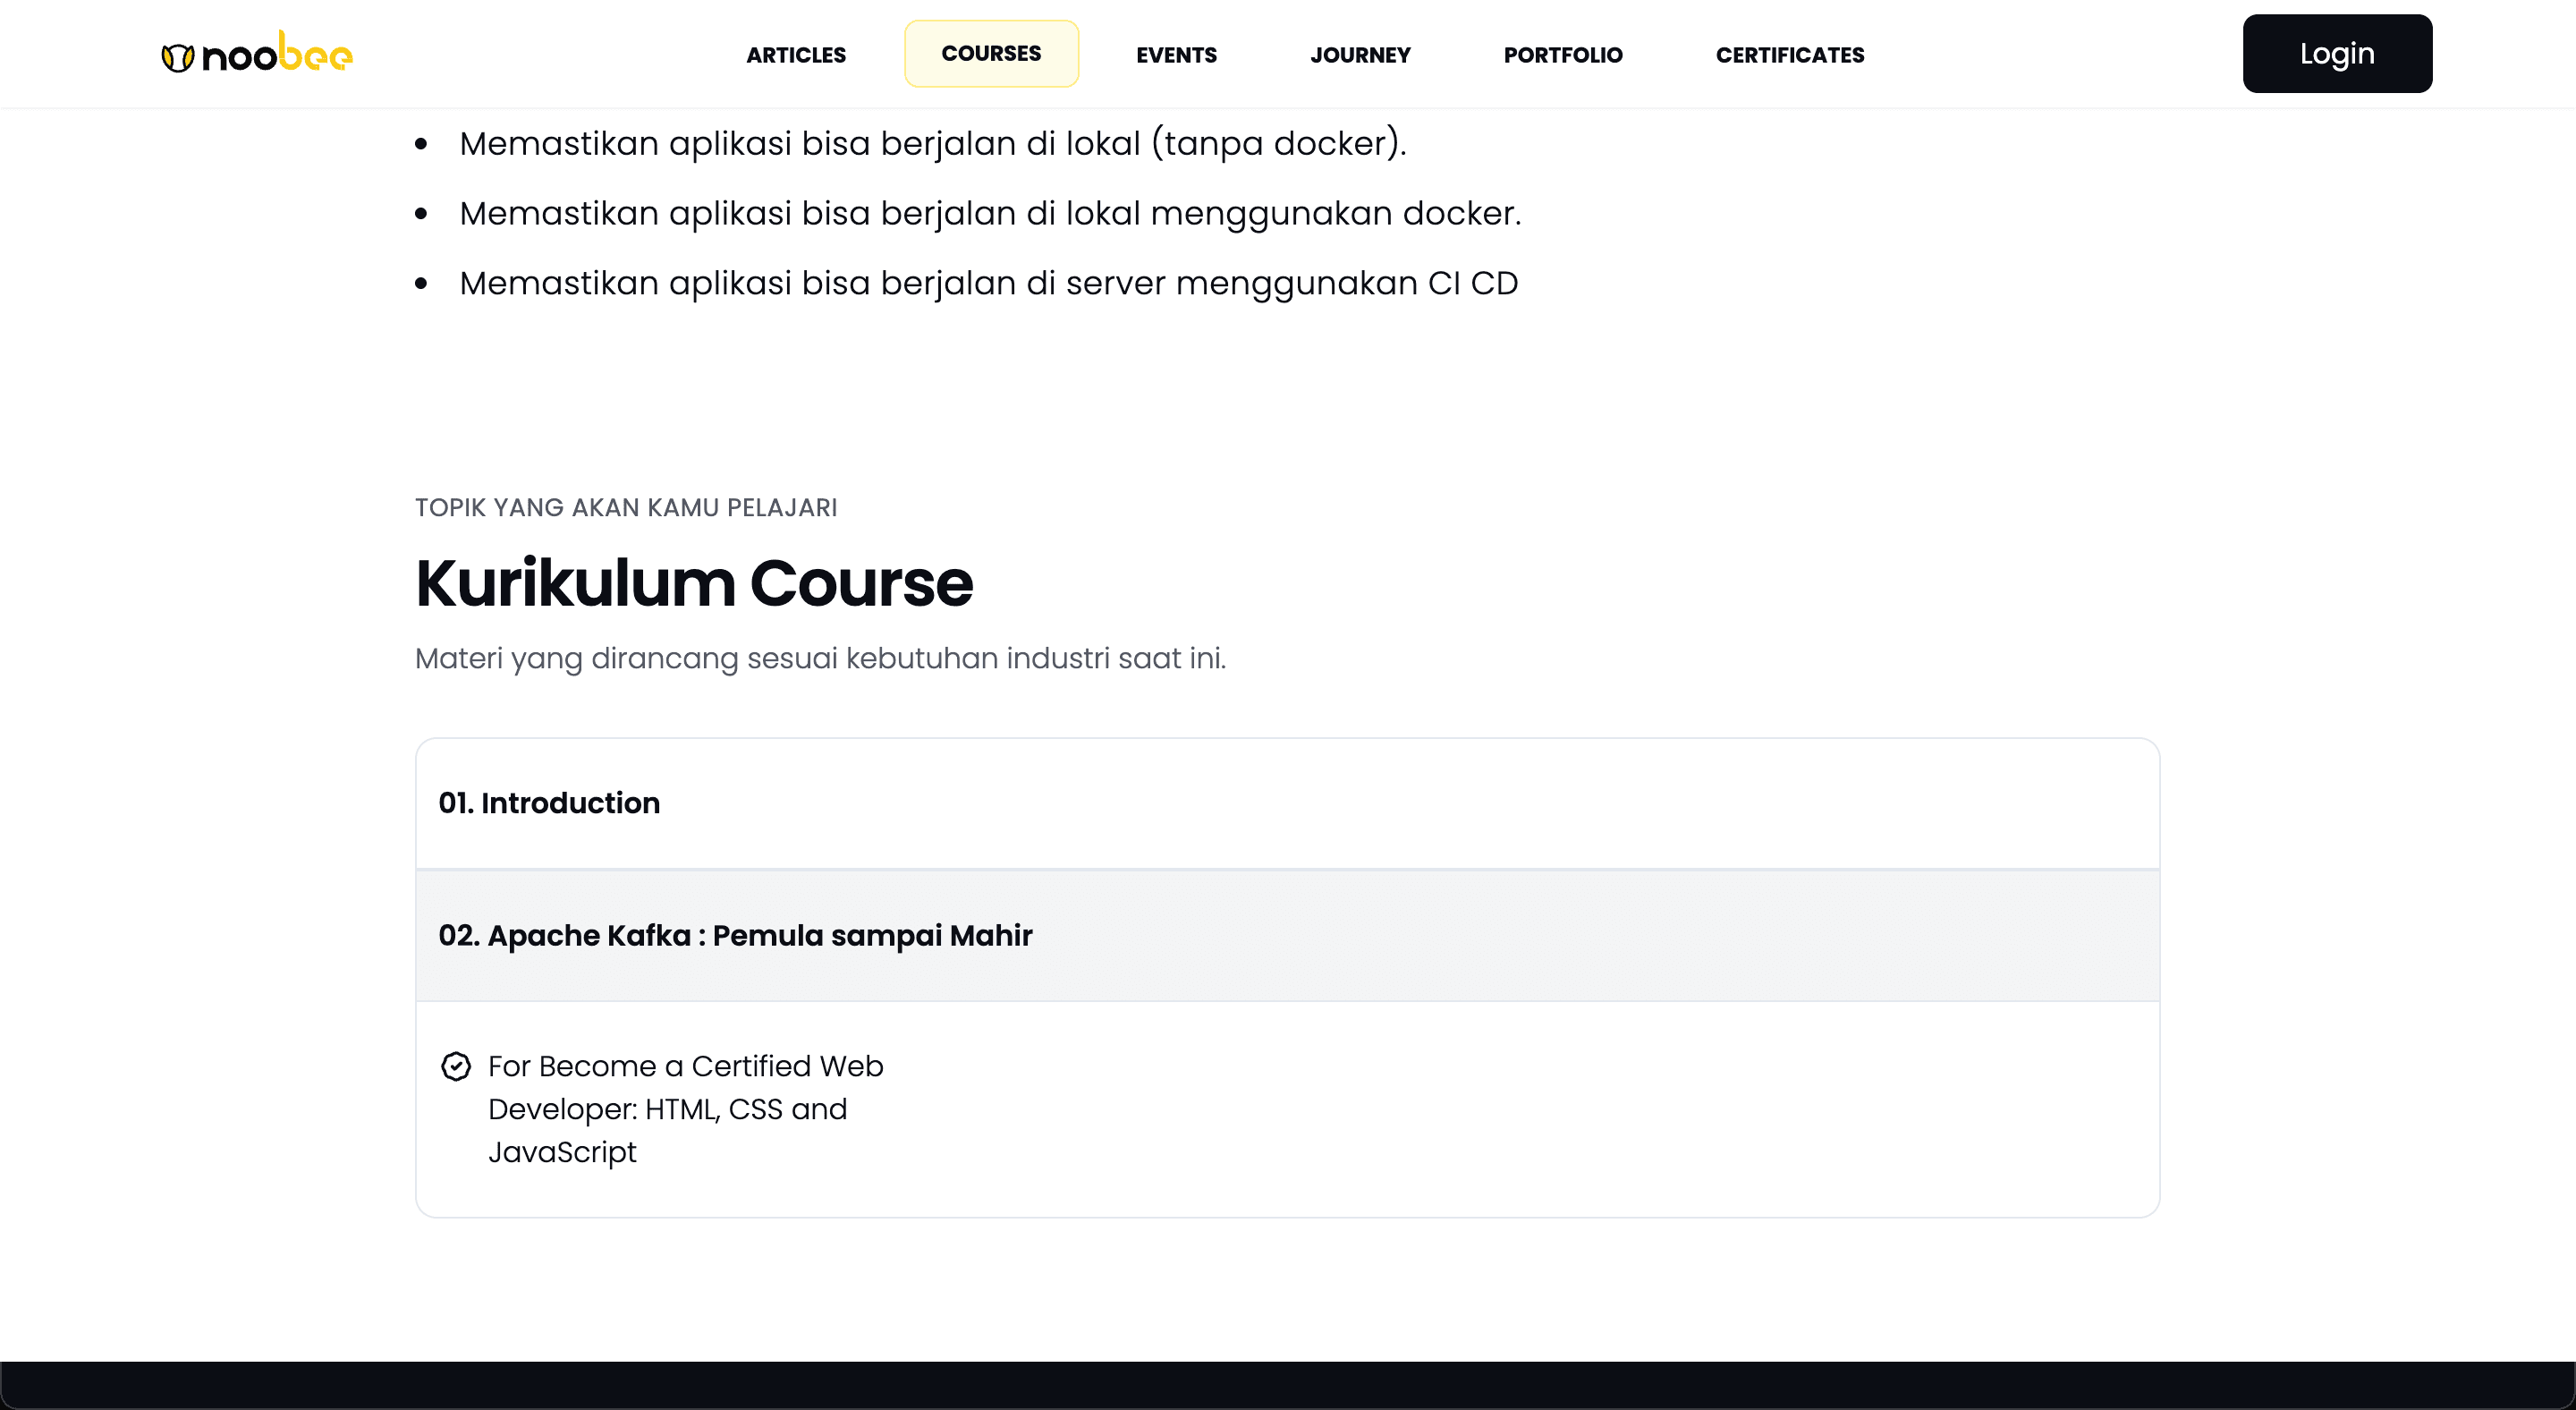The image size is (2576, 1410).
Task: Click the noobee logo
Action: tap(256, 53)
